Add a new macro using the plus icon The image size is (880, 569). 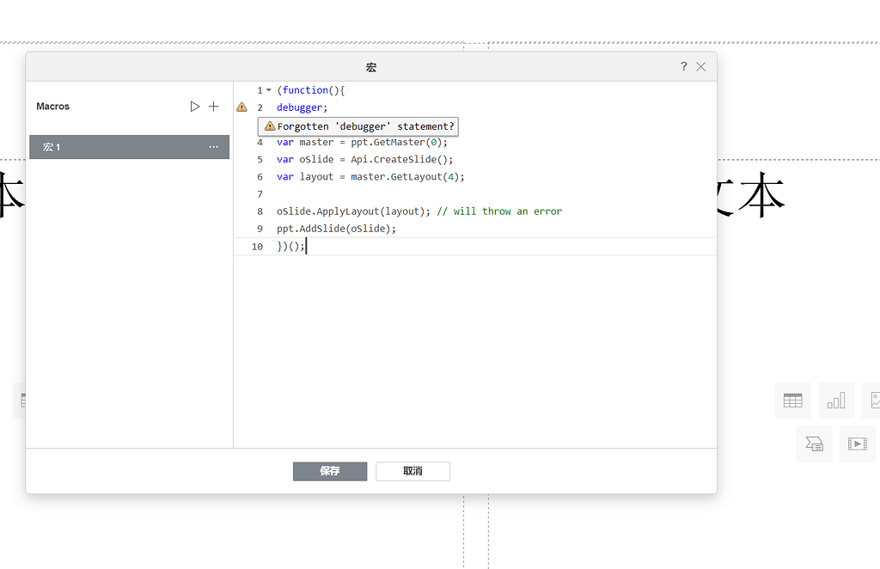[x=213, y=106]
